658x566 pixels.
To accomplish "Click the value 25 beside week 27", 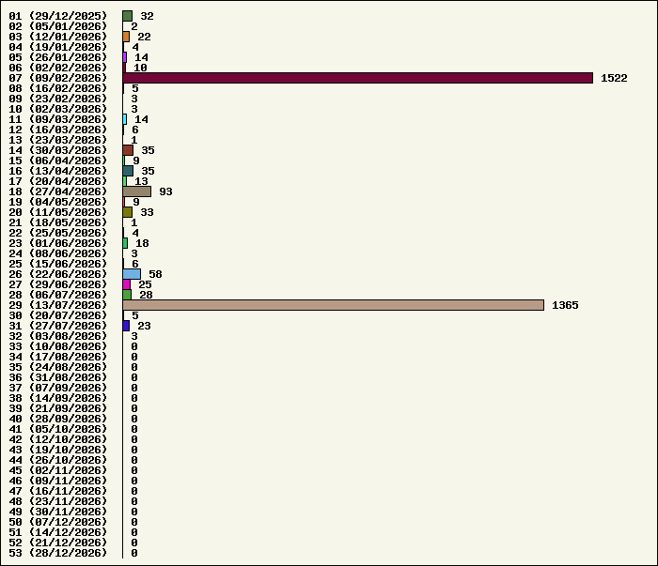I will (145, 284).
